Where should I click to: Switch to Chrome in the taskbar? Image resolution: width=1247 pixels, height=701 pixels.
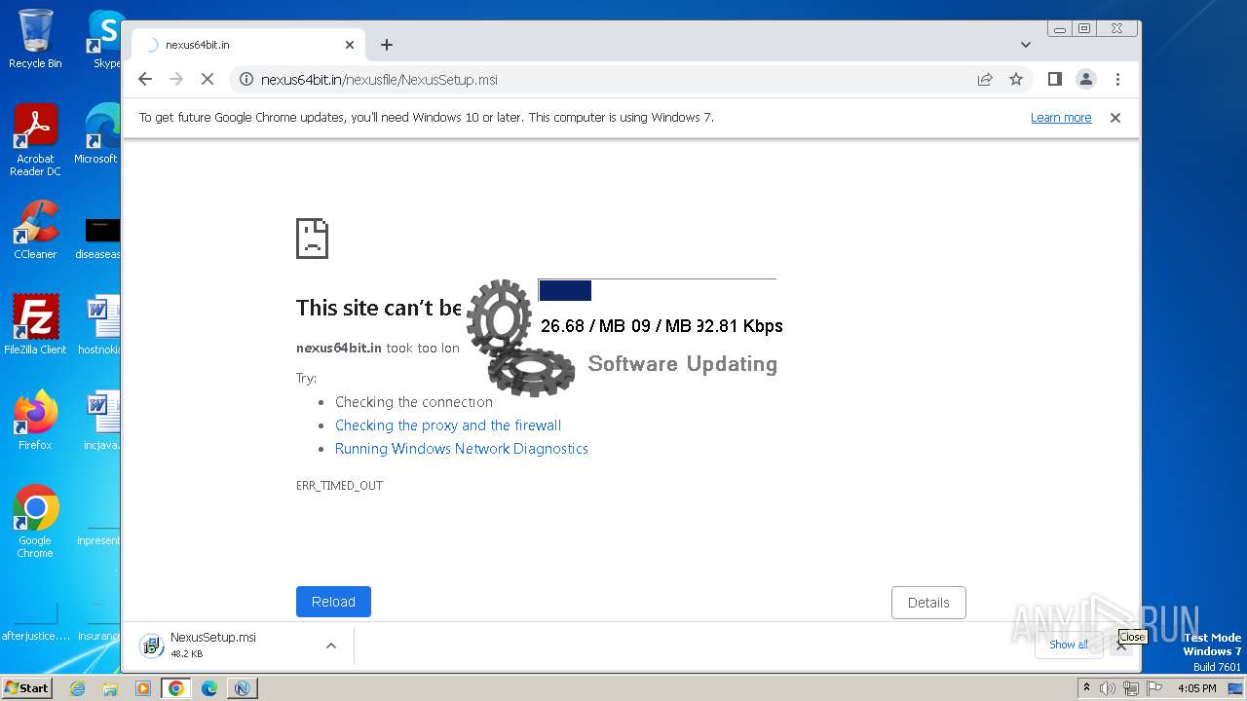pos(176,688)
